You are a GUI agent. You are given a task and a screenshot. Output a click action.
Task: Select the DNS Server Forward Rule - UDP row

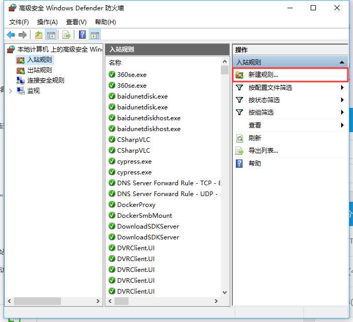click(164, 194)
